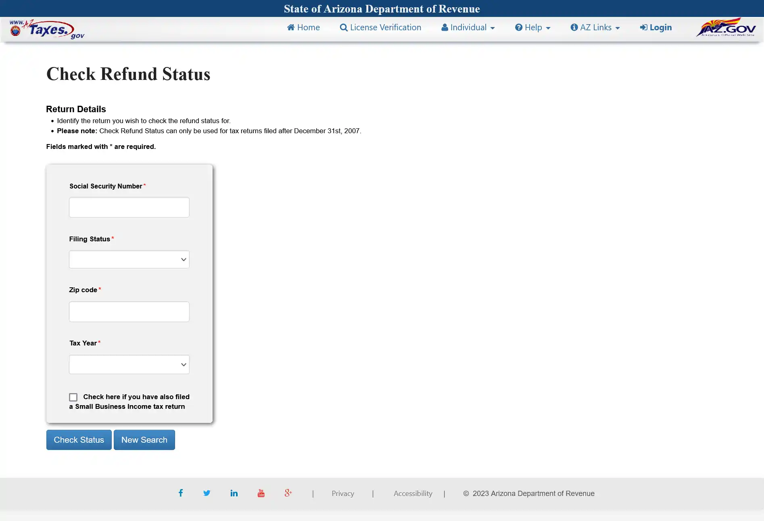Open the Privacy link in the footer
Viewport: 764px width, 521px height.
pyautogui.click(x=343, y=494)
